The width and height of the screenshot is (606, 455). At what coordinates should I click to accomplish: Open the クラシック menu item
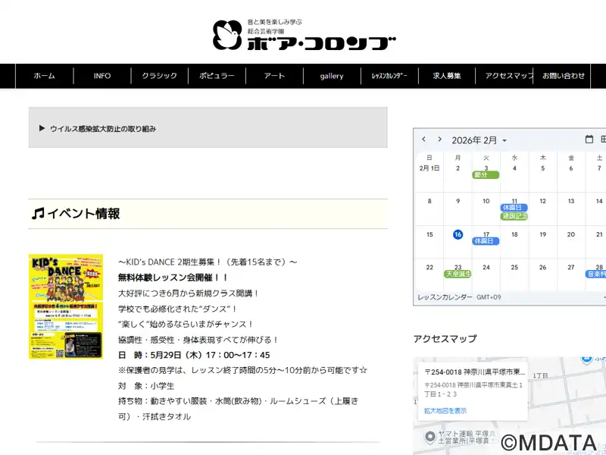(x=159, y=76)
